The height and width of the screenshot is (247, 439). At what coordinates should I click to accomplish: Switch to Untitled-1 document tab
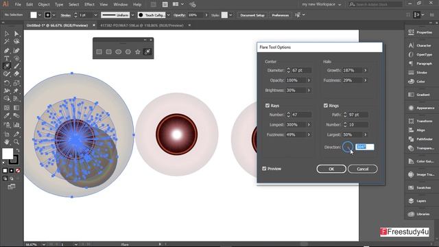[x=57, y=25]
